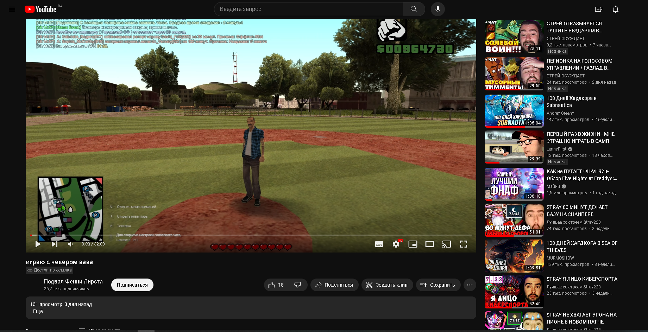Play the video
This screenshot has height=332, width=648.
point(38,244)
